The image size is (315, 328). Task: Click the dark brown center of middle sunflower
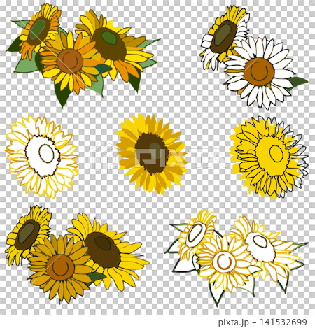pyautogui.click(x=152, y=153)
